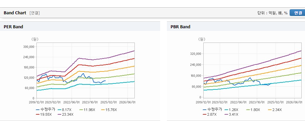Viewport: 305px width, 121px height.
Task: Click the Band Chart heading
Action: tap(15, 13)
